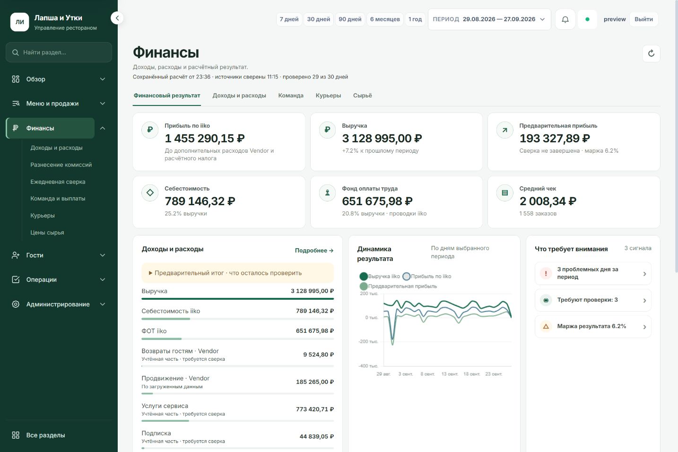Click the arrow icon on Предварительная прибыль card

pos(504,130)
